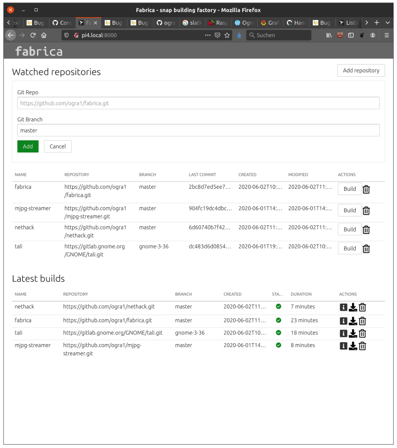Build the fabrica repository
The height and width of the screenshot is (448, 397).
tap(349, 189)
